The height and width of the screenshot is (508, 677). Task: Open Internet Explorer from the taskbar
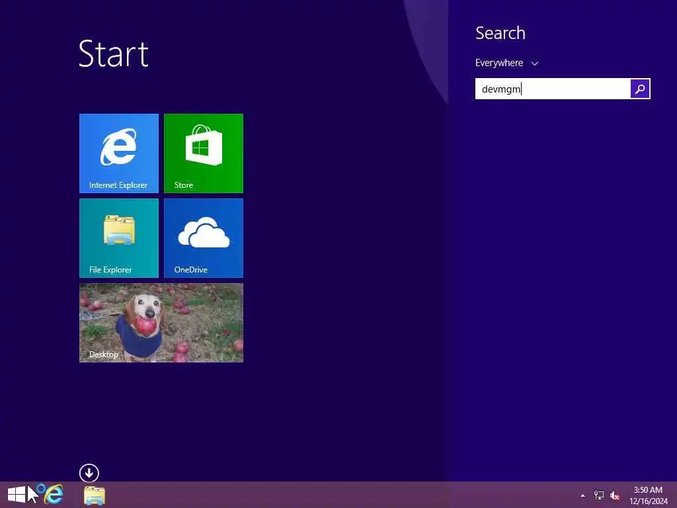click(53, 495)
